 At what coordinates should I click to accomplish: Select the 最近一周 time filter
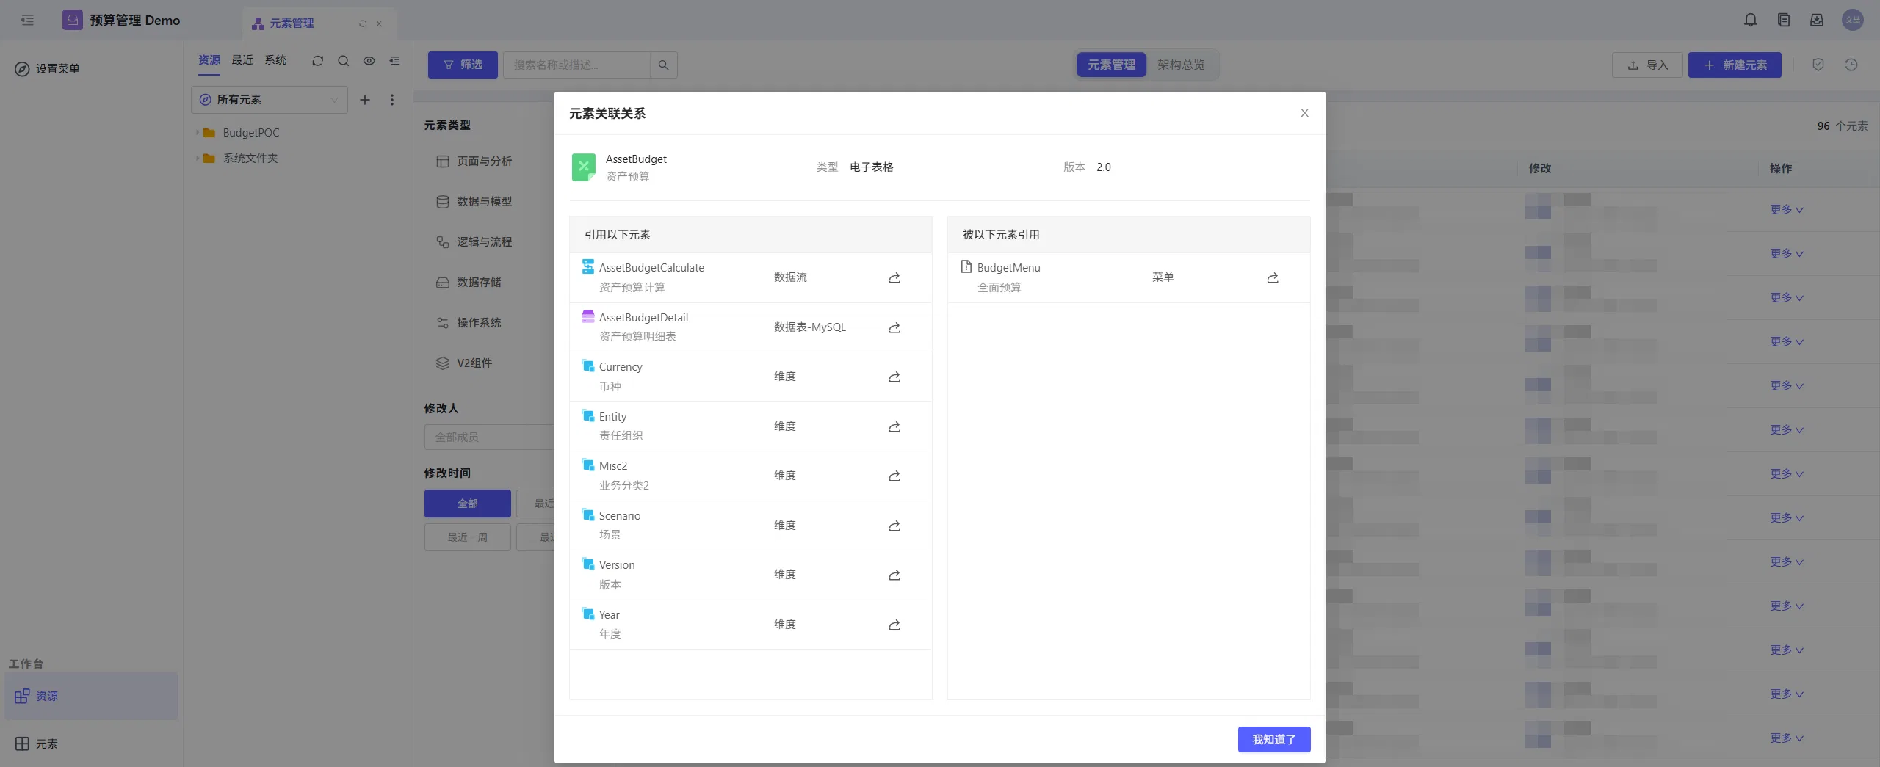click(x=467, y=537)
